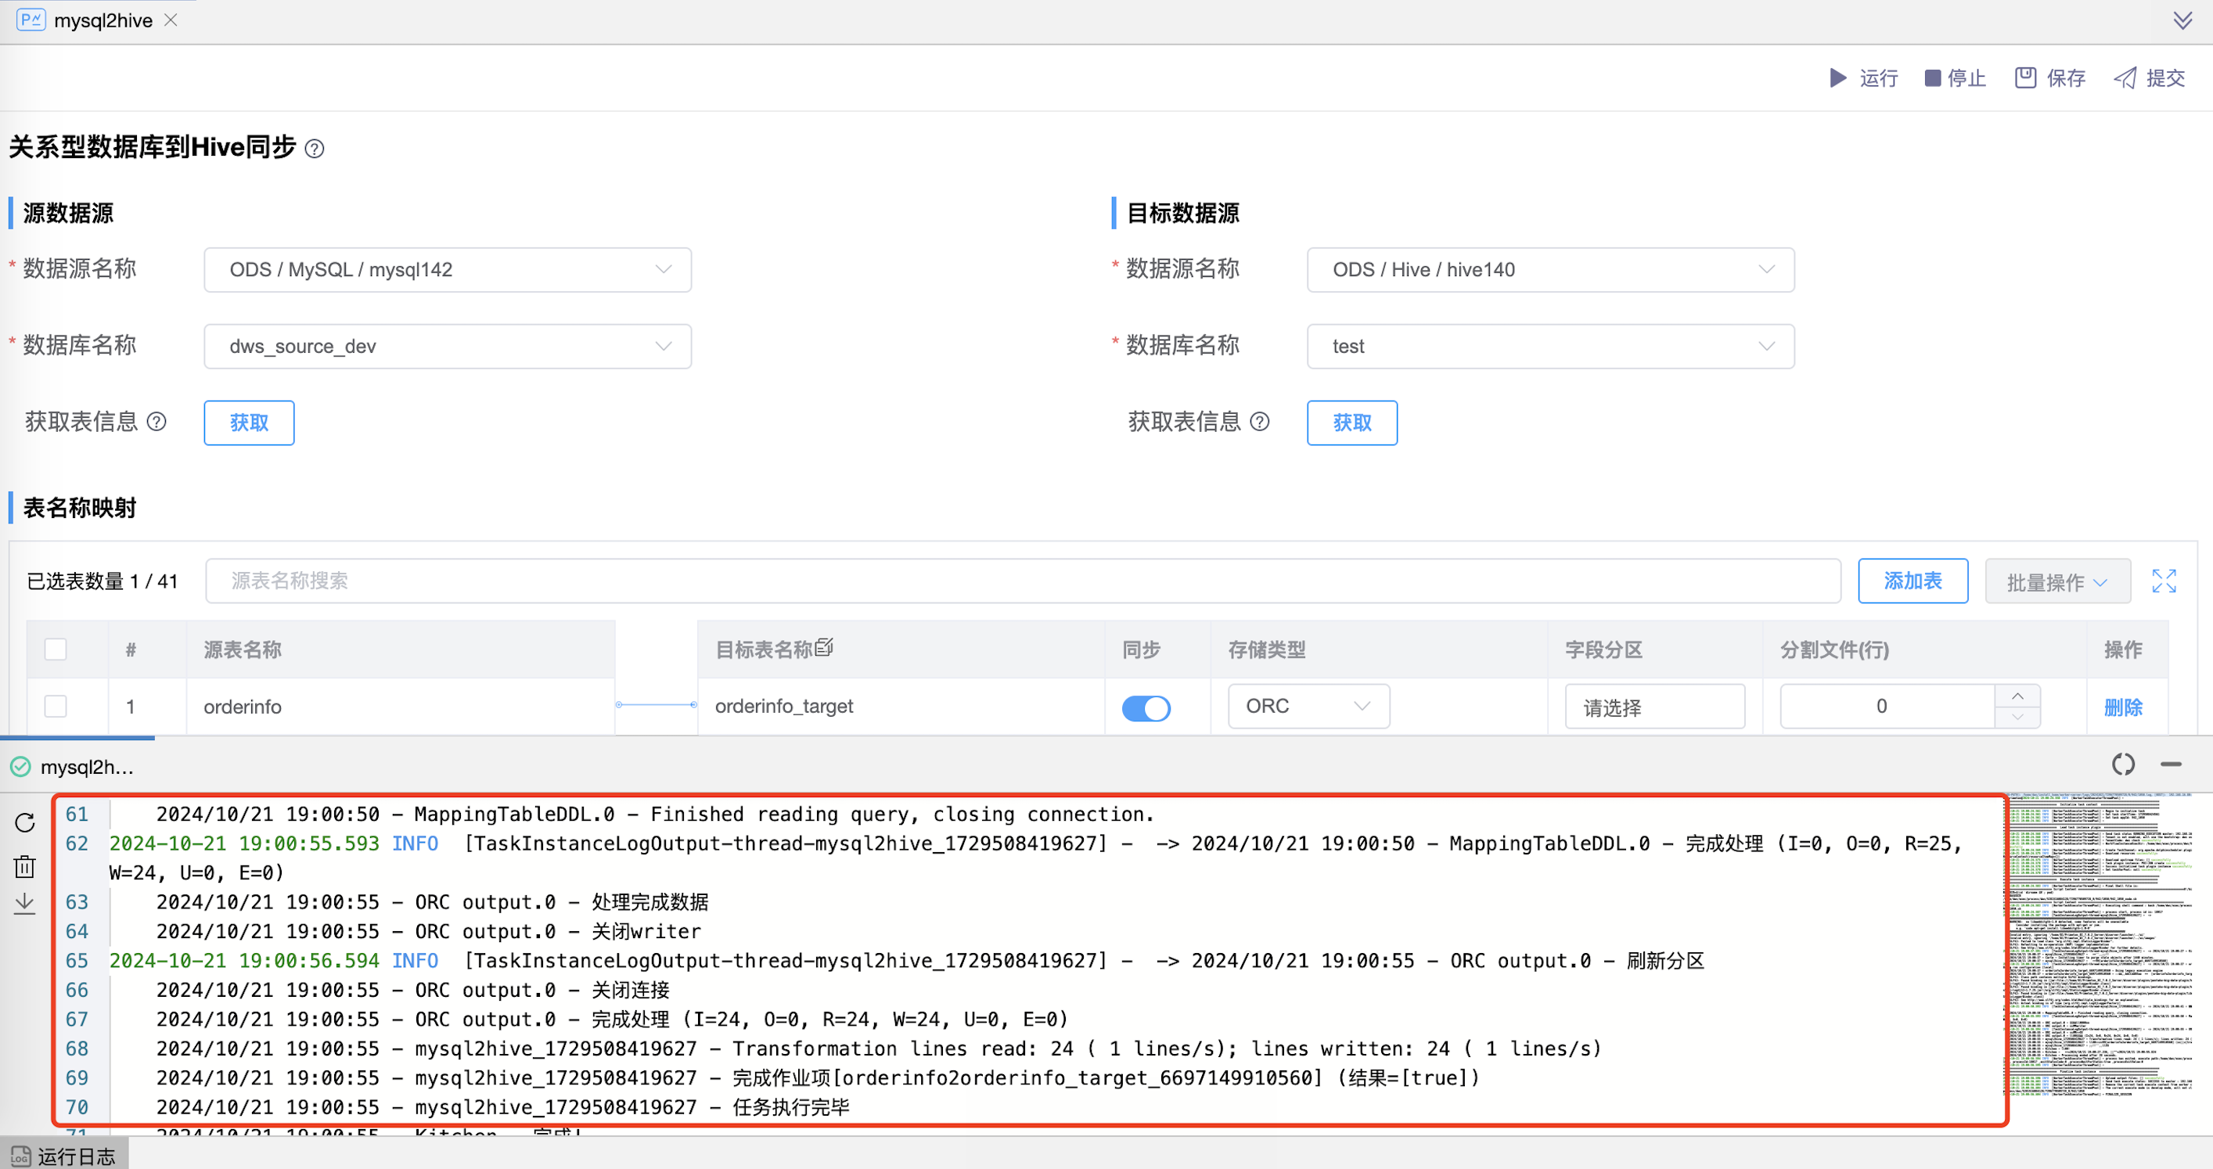Screen dimensions: 2213x1169
Task: Click 获取 to fetch source table info
Action: click(248, 423)
